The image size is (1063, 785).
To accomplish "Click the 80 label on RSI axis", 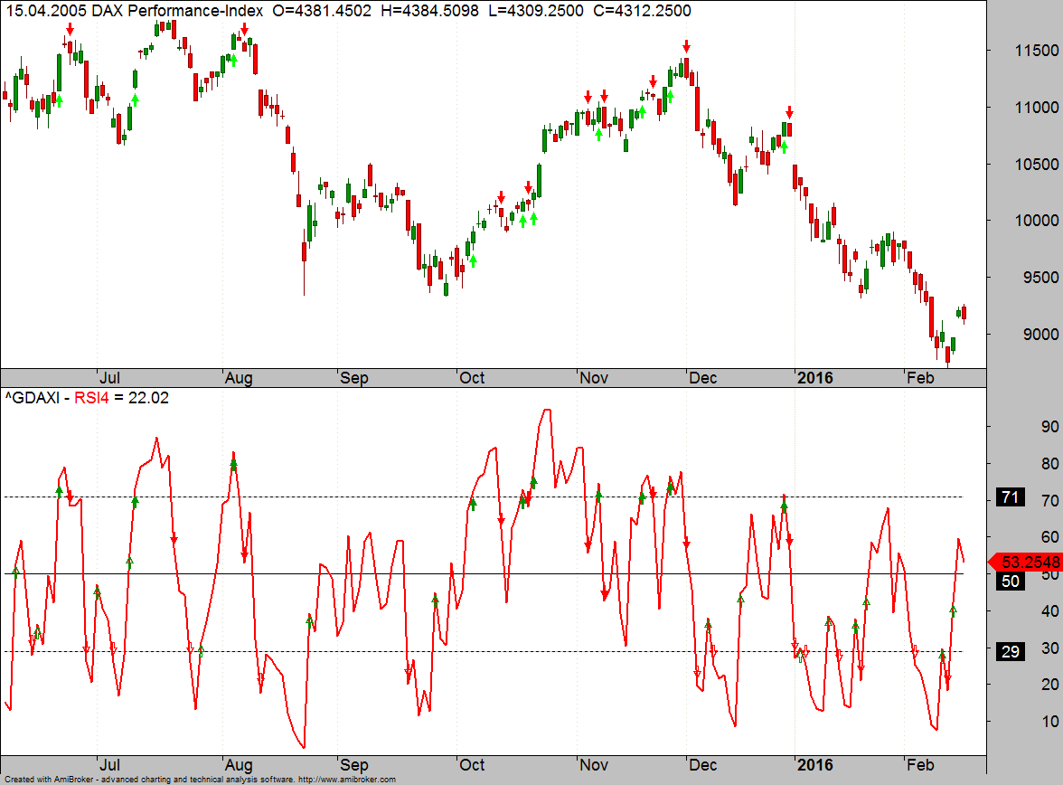I will [x=1050, y=464].
